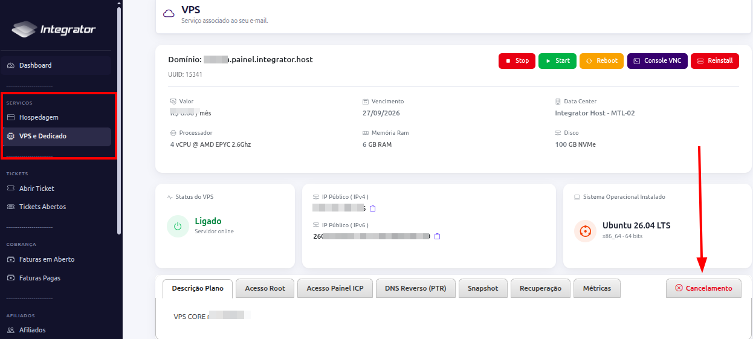Open Abrir Ticket in the sidebar
This screenshot has width=753, height=339.
(57, 189)
